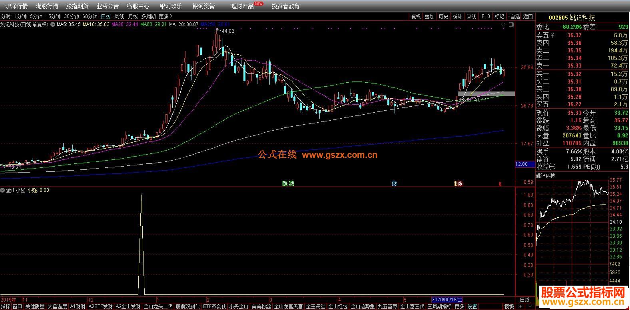Switch to 30分钟 period tab
This screenshot has width=630, height=310.
72,16
